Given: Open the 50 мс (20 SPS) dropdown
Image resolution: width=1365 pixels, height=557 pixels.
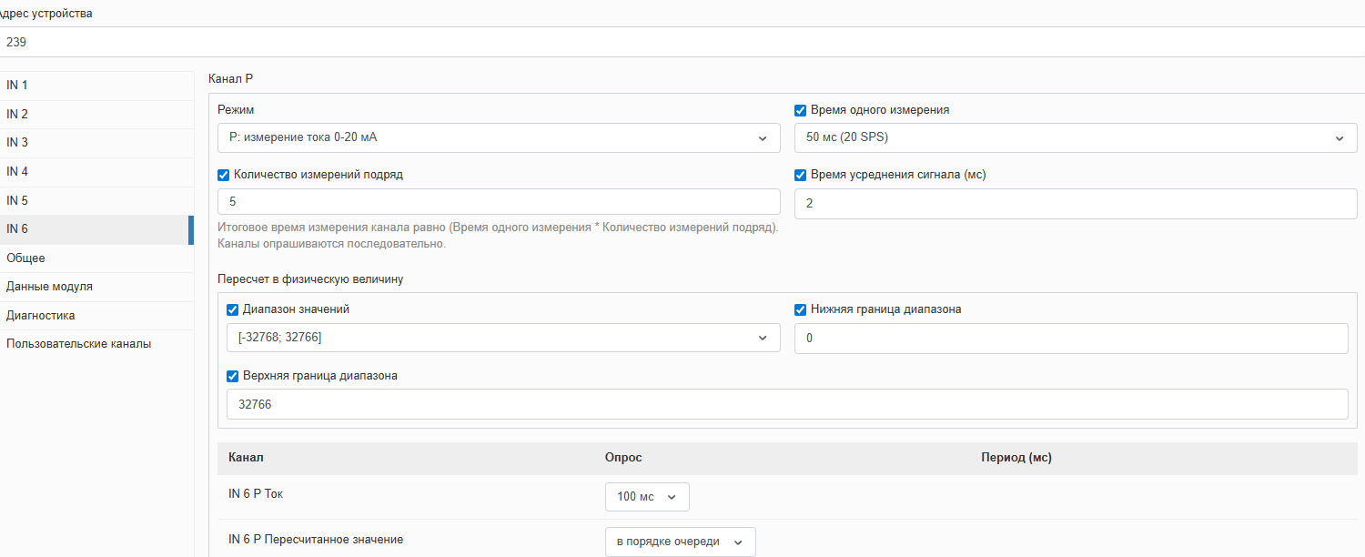Looking at the screenshot, I should [1075, 138].
